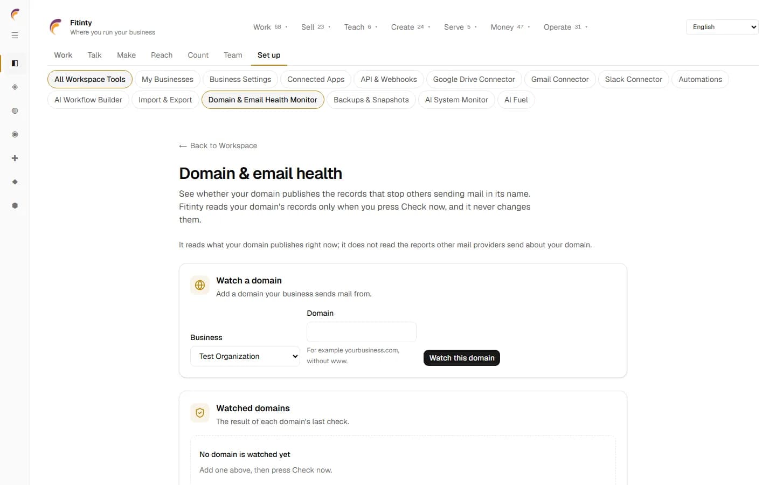Select the half-filled square sidebar icon
The height and width of the screenshot is (485, 776).
[15, 64]
